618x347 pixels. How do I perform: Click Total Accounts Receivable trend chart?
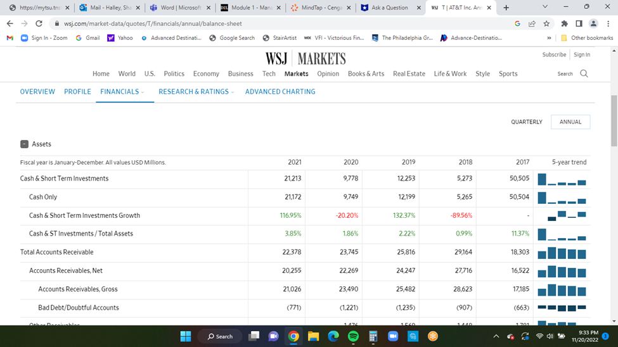click(x=562, y=253)
